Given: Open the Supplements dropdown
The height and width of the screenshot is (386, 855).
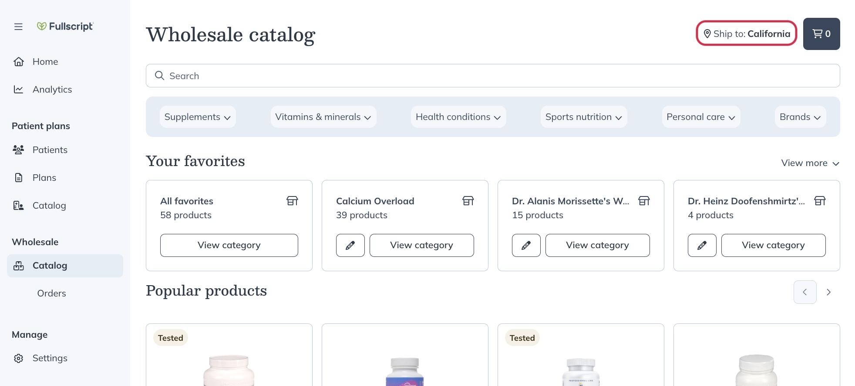Looking at the screenshot, I should click(x=197, y=116).
